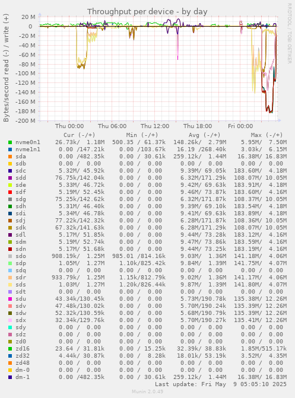Click the 'sdv' legend label
The height and width of the screenshot is (398, 295).
click(x=21, y=306)
